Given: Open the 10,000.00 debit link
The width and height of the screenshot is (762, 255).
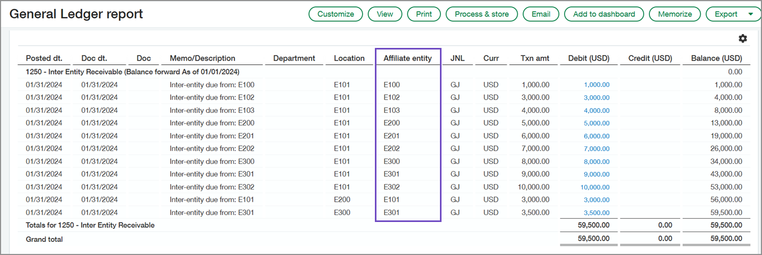Looking at the screenshot, I should click(x=595, y=187).
